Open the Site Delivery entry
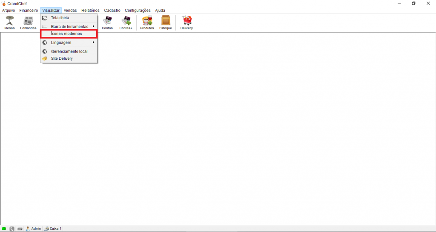Viewport: 436px width, 232px height. 62,59
